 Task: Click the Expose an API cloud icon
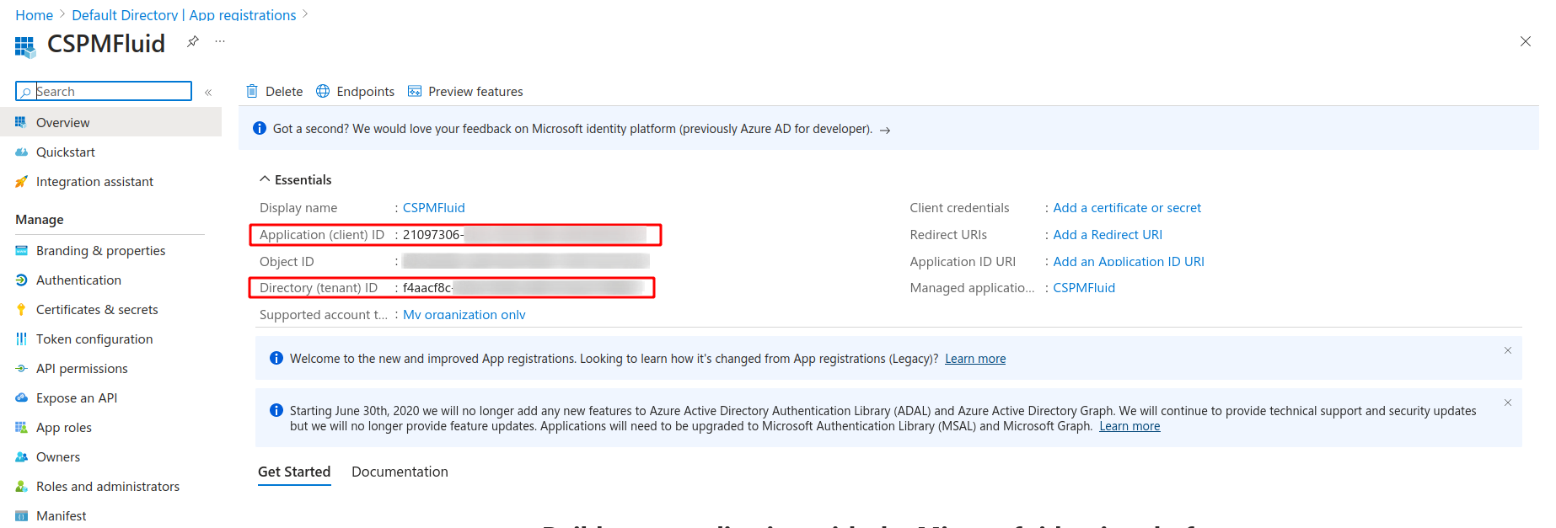pyautogui.click(x=21, y=397)
